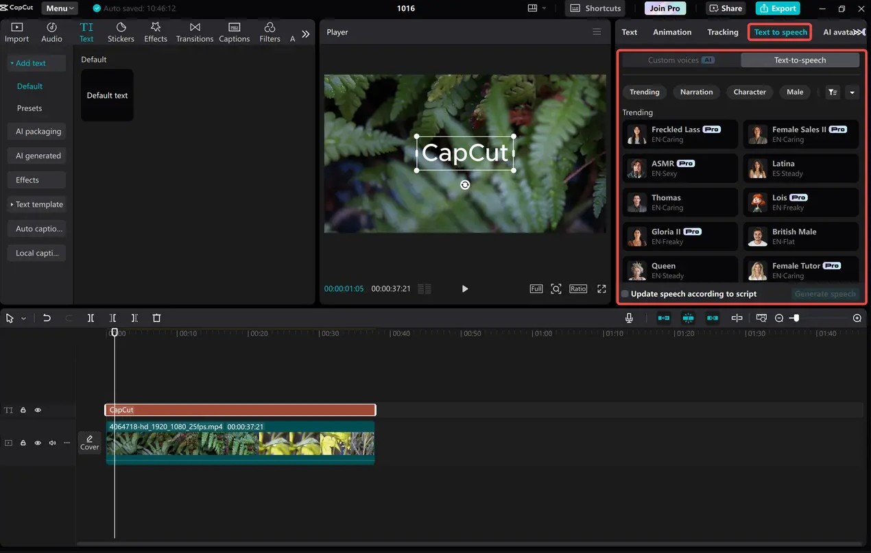Expand the voice category dropdown arrow
Image resolution: width=871 pixels, height=553 pixels.
pyautogui.click(x=852, y=93)
